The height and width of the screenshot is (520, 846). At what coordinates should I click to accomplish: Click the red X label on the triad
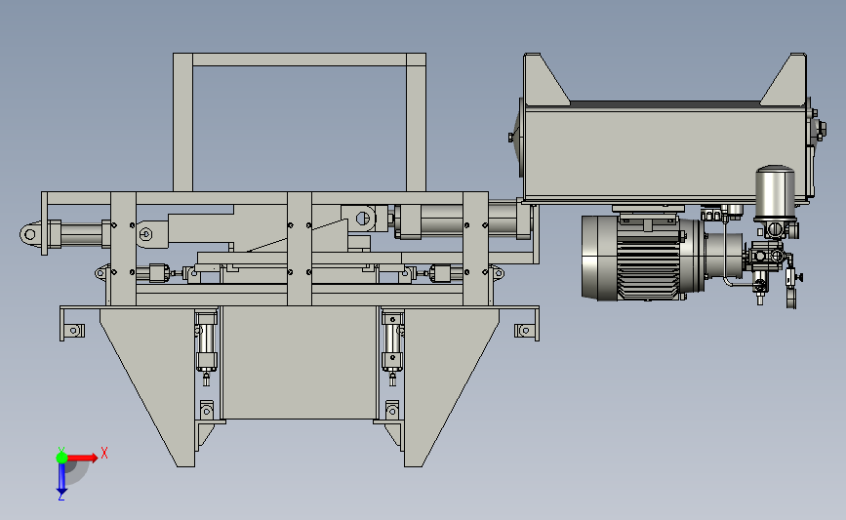coord(104,453)
